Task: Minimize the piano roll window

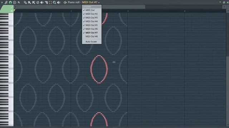Action: pos(220,2)
